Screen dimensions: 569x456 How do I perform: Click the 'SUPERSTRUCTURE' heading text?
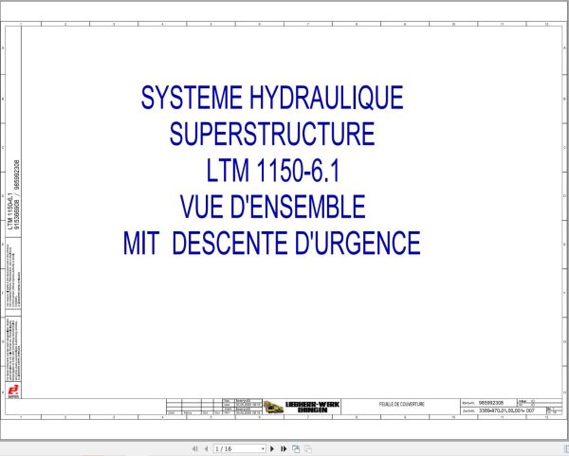(272, 134)
